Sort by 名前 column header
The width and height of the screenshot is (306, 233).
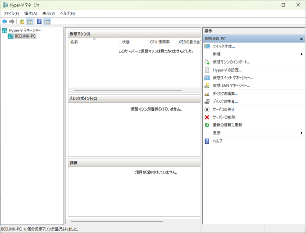94,42
